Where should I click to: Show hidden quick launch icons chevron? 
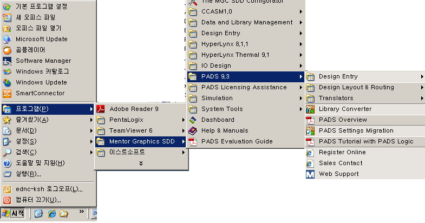[81, 211]
